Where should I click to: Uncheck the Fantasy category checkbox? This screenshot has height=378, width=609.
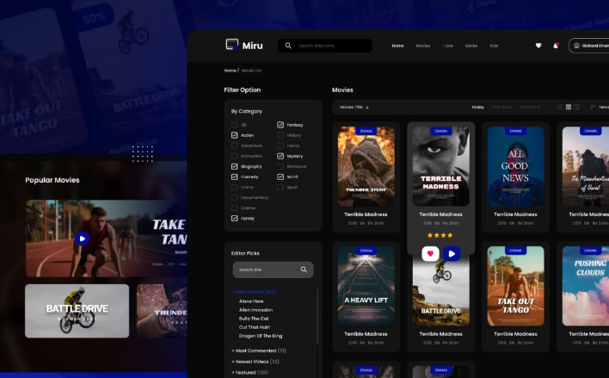pos(280,125)
